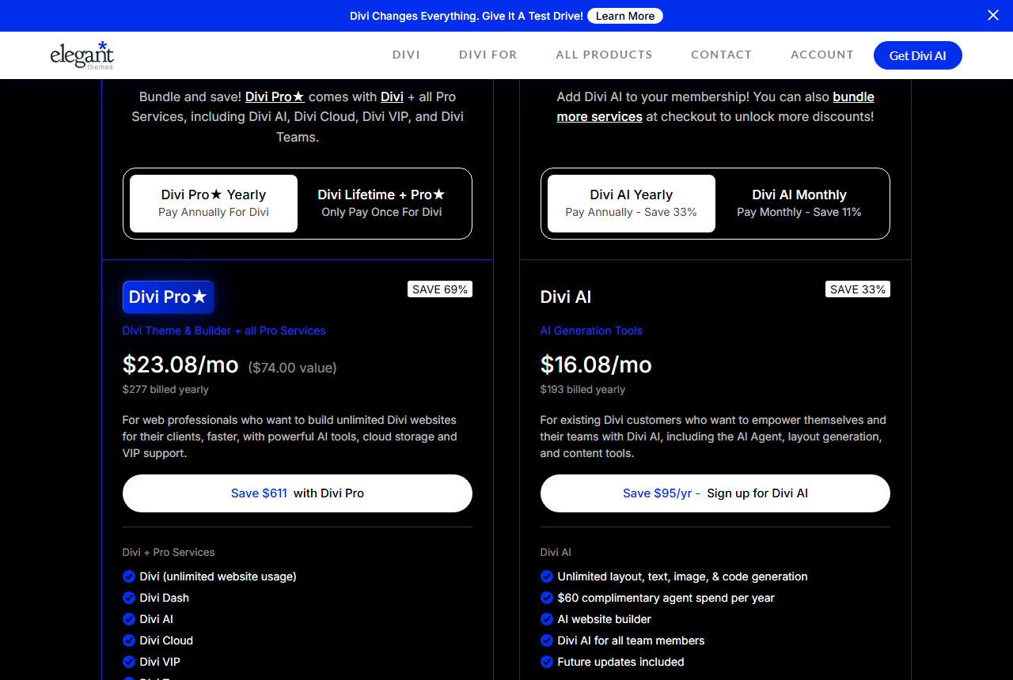Screen dimensions: 1013x680
Task: Click $60 complimentary agent spend per year text
Action: point(666,598)
